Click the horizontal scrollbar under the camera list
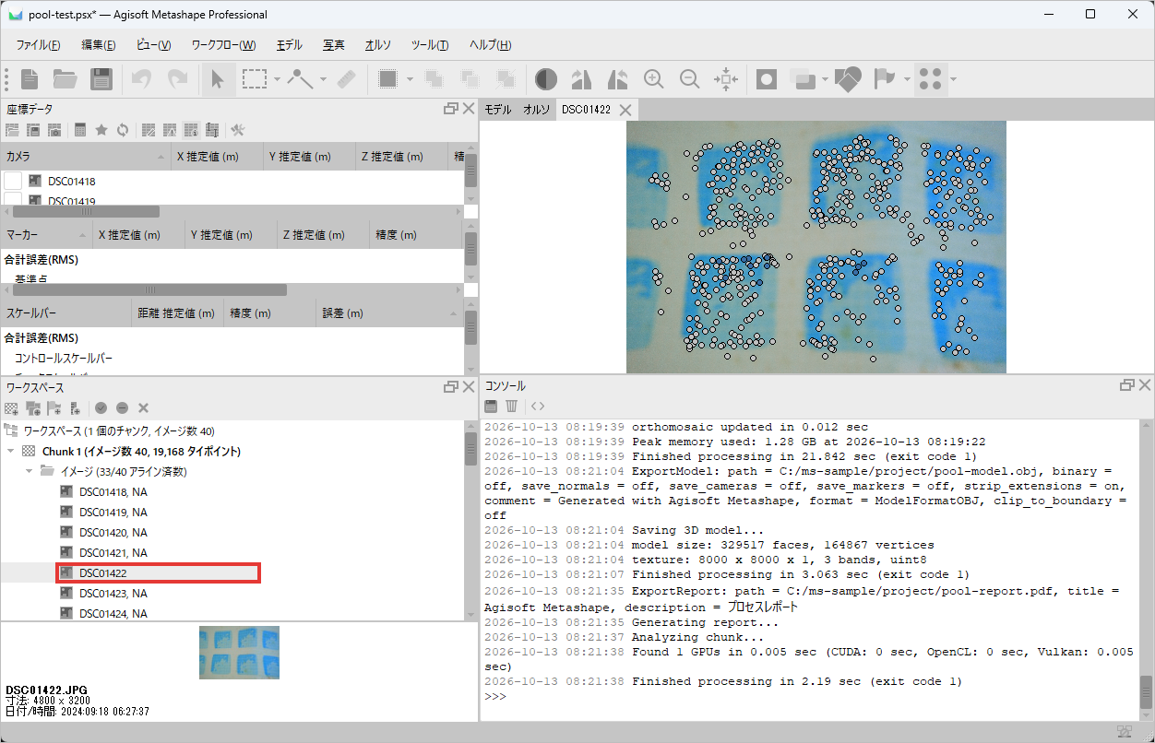The width and height of the screenshot is (1155, 743). tap(86, 211)
